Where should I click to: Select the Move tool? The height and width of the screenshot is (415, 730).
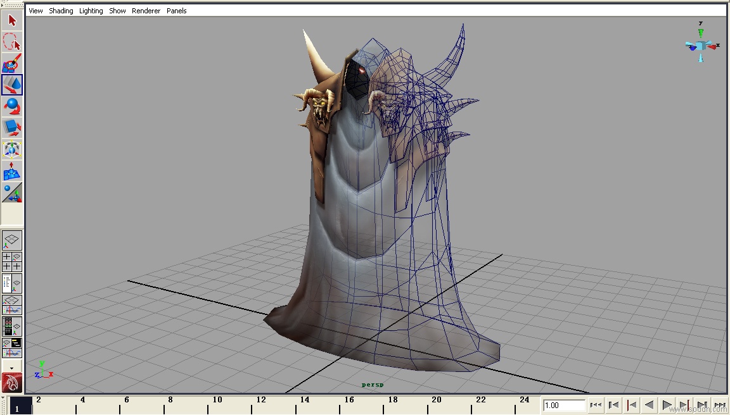pos(12,85)
